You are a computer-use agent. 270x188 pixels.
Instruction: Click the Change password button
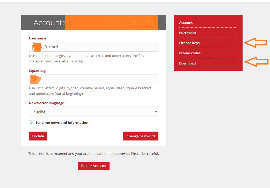pyautogui.click(x=141, y=136)
